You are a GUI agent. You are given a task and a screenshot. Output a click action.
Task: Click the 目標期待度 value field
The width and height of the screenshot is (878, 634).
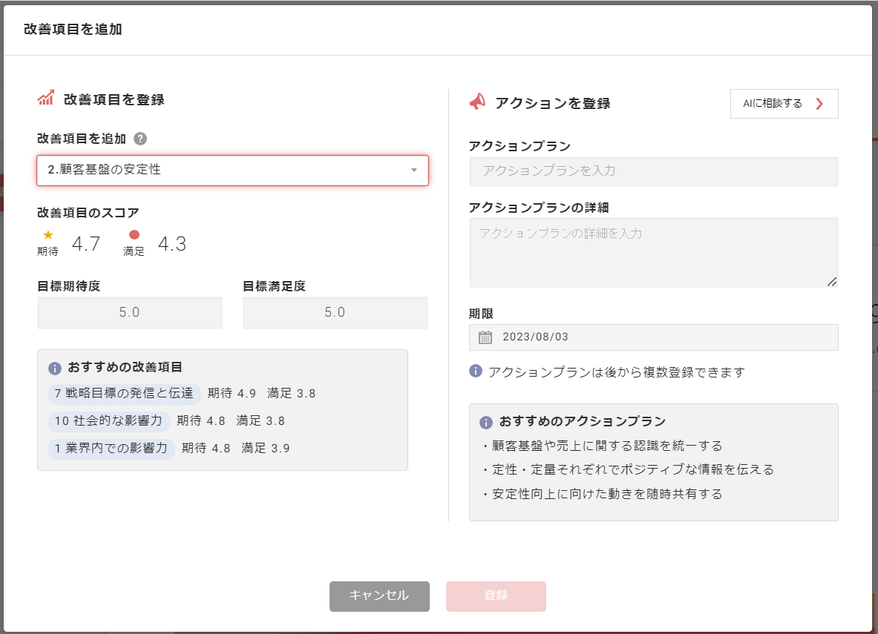[130, 313]
